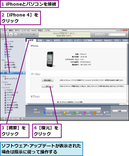This screenshot has height=156, width=129.
Task: Switch to the ムービー (Movies) tab
Action: pyautogui.click(x=77, y=41)
